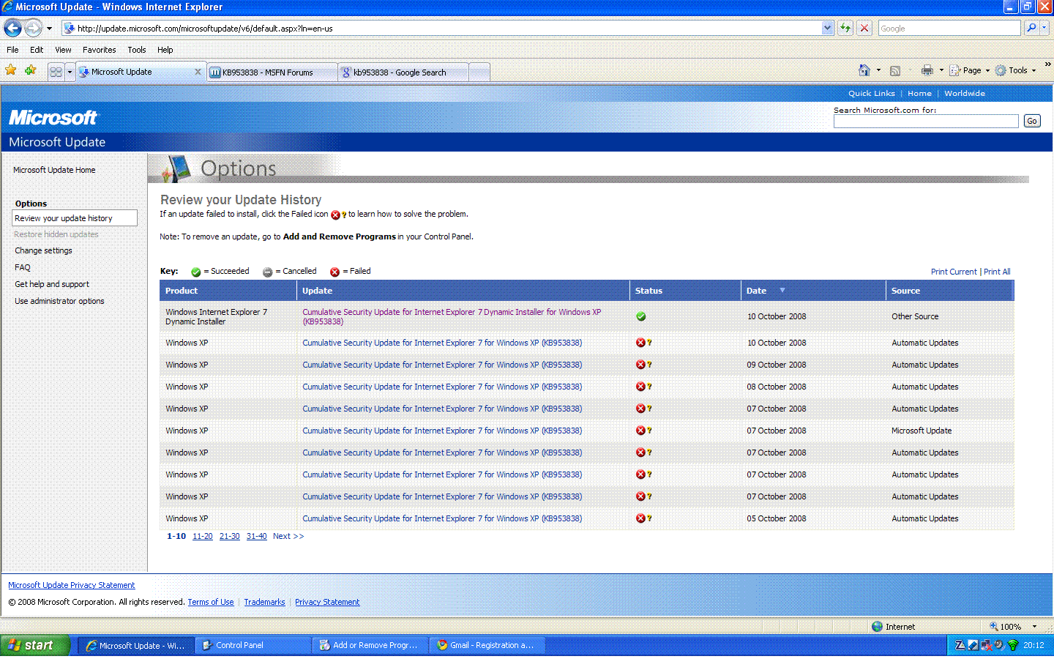Click the Search Microsoft.com text field
Screen dimensions: 1054x659
point(926,122)
